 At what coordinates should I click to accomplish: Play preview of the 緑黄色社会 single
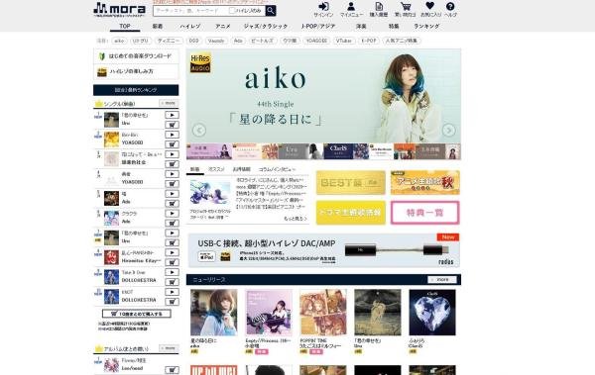[x=172, y=154]
